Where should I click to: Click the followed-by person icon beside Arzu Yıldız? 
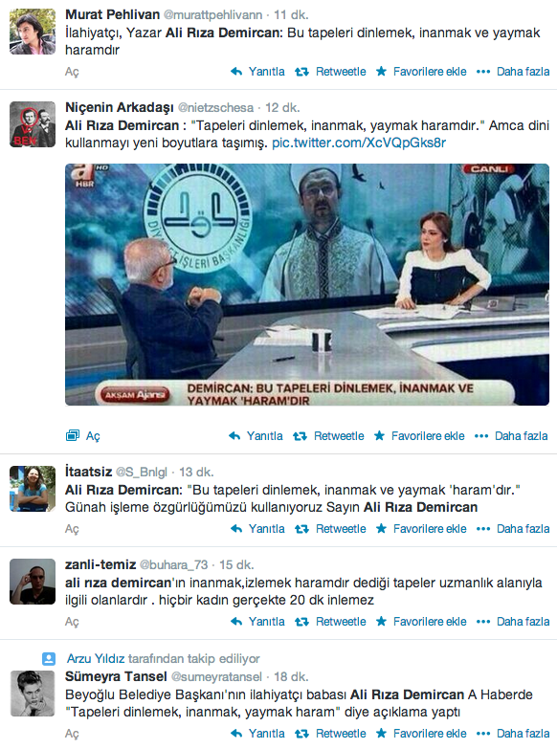click(49, 659)
